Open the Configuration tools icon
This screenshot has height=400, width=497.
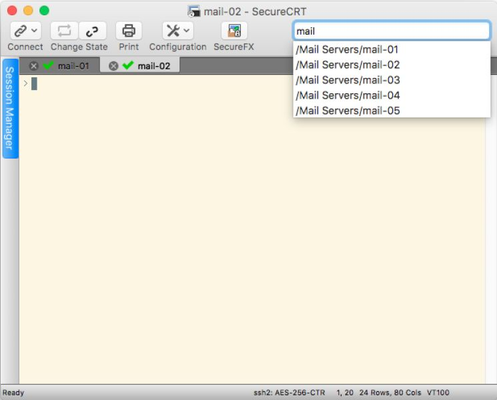(173, 31)
